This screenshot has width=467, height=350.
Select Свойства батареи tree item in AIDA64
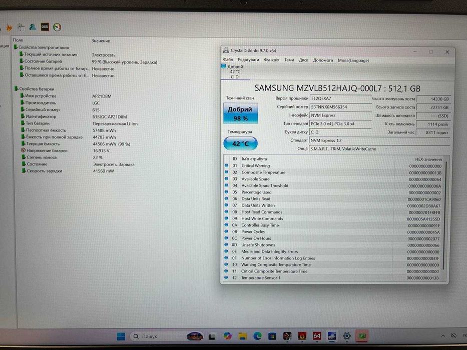click(x=37, y=88)
